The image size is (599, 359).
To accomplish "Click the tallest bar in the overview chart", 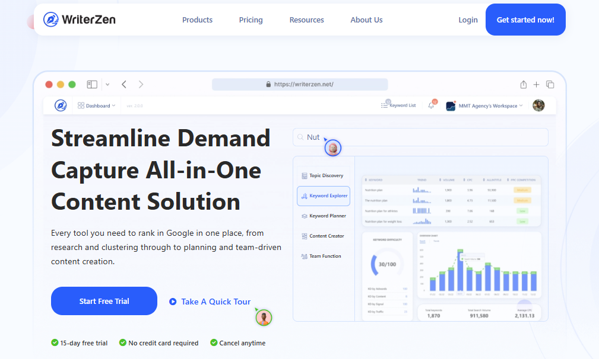I will tap(460, 271).
